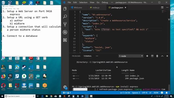Screen dimensions: 174x98
Task: Expand overflow menu ellipsis in menu bar
Action: tap(112, 2)
